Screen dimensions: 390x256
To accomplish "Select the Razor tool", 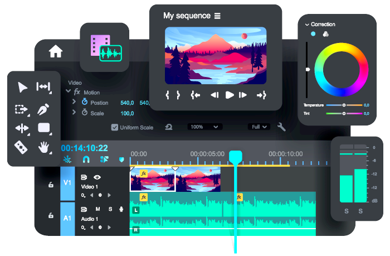I will (21, 147).
